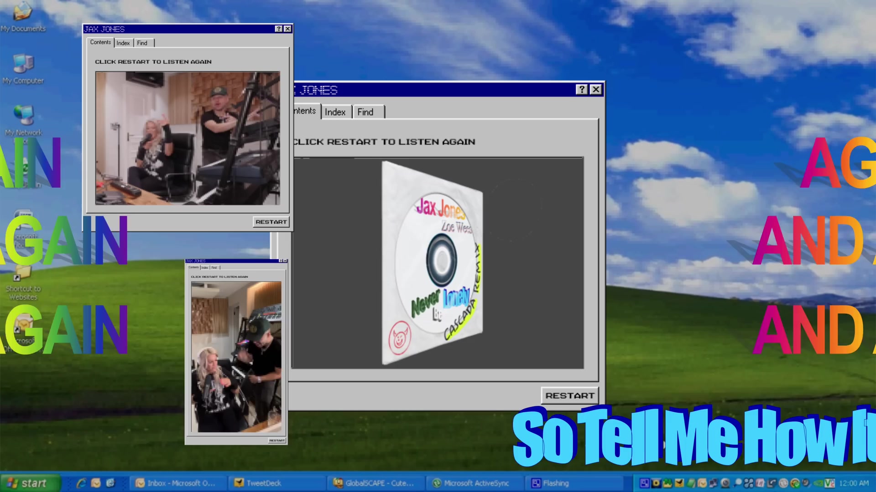The height and width of the screenshot is (492, 876).
Task: Open the Start menu
Action: (30, 483)
